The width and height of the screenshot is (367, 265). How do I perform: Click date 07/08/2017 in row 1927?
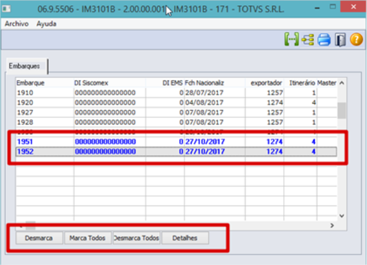[204, 112]
